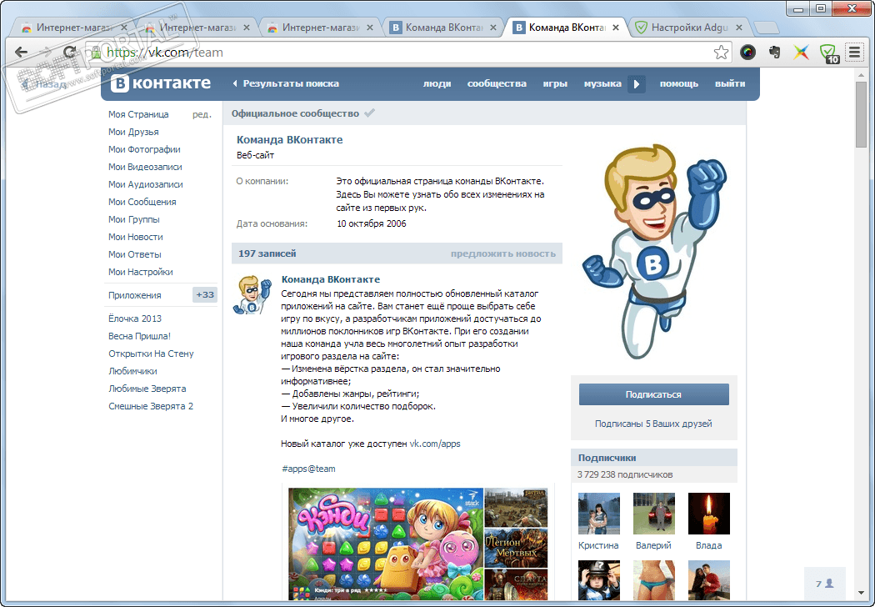Image resolution: width=875 pixels, height=607 pixels.
Task: Open the Кэнди game image in the post
Action: tap(386, 544)
